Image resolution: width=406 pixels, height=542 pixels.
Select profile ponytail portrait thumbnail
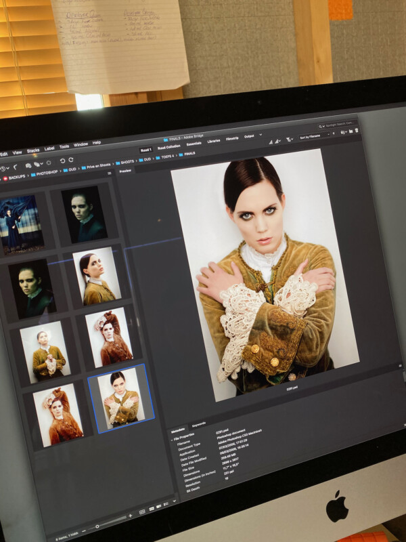point(97,276)
